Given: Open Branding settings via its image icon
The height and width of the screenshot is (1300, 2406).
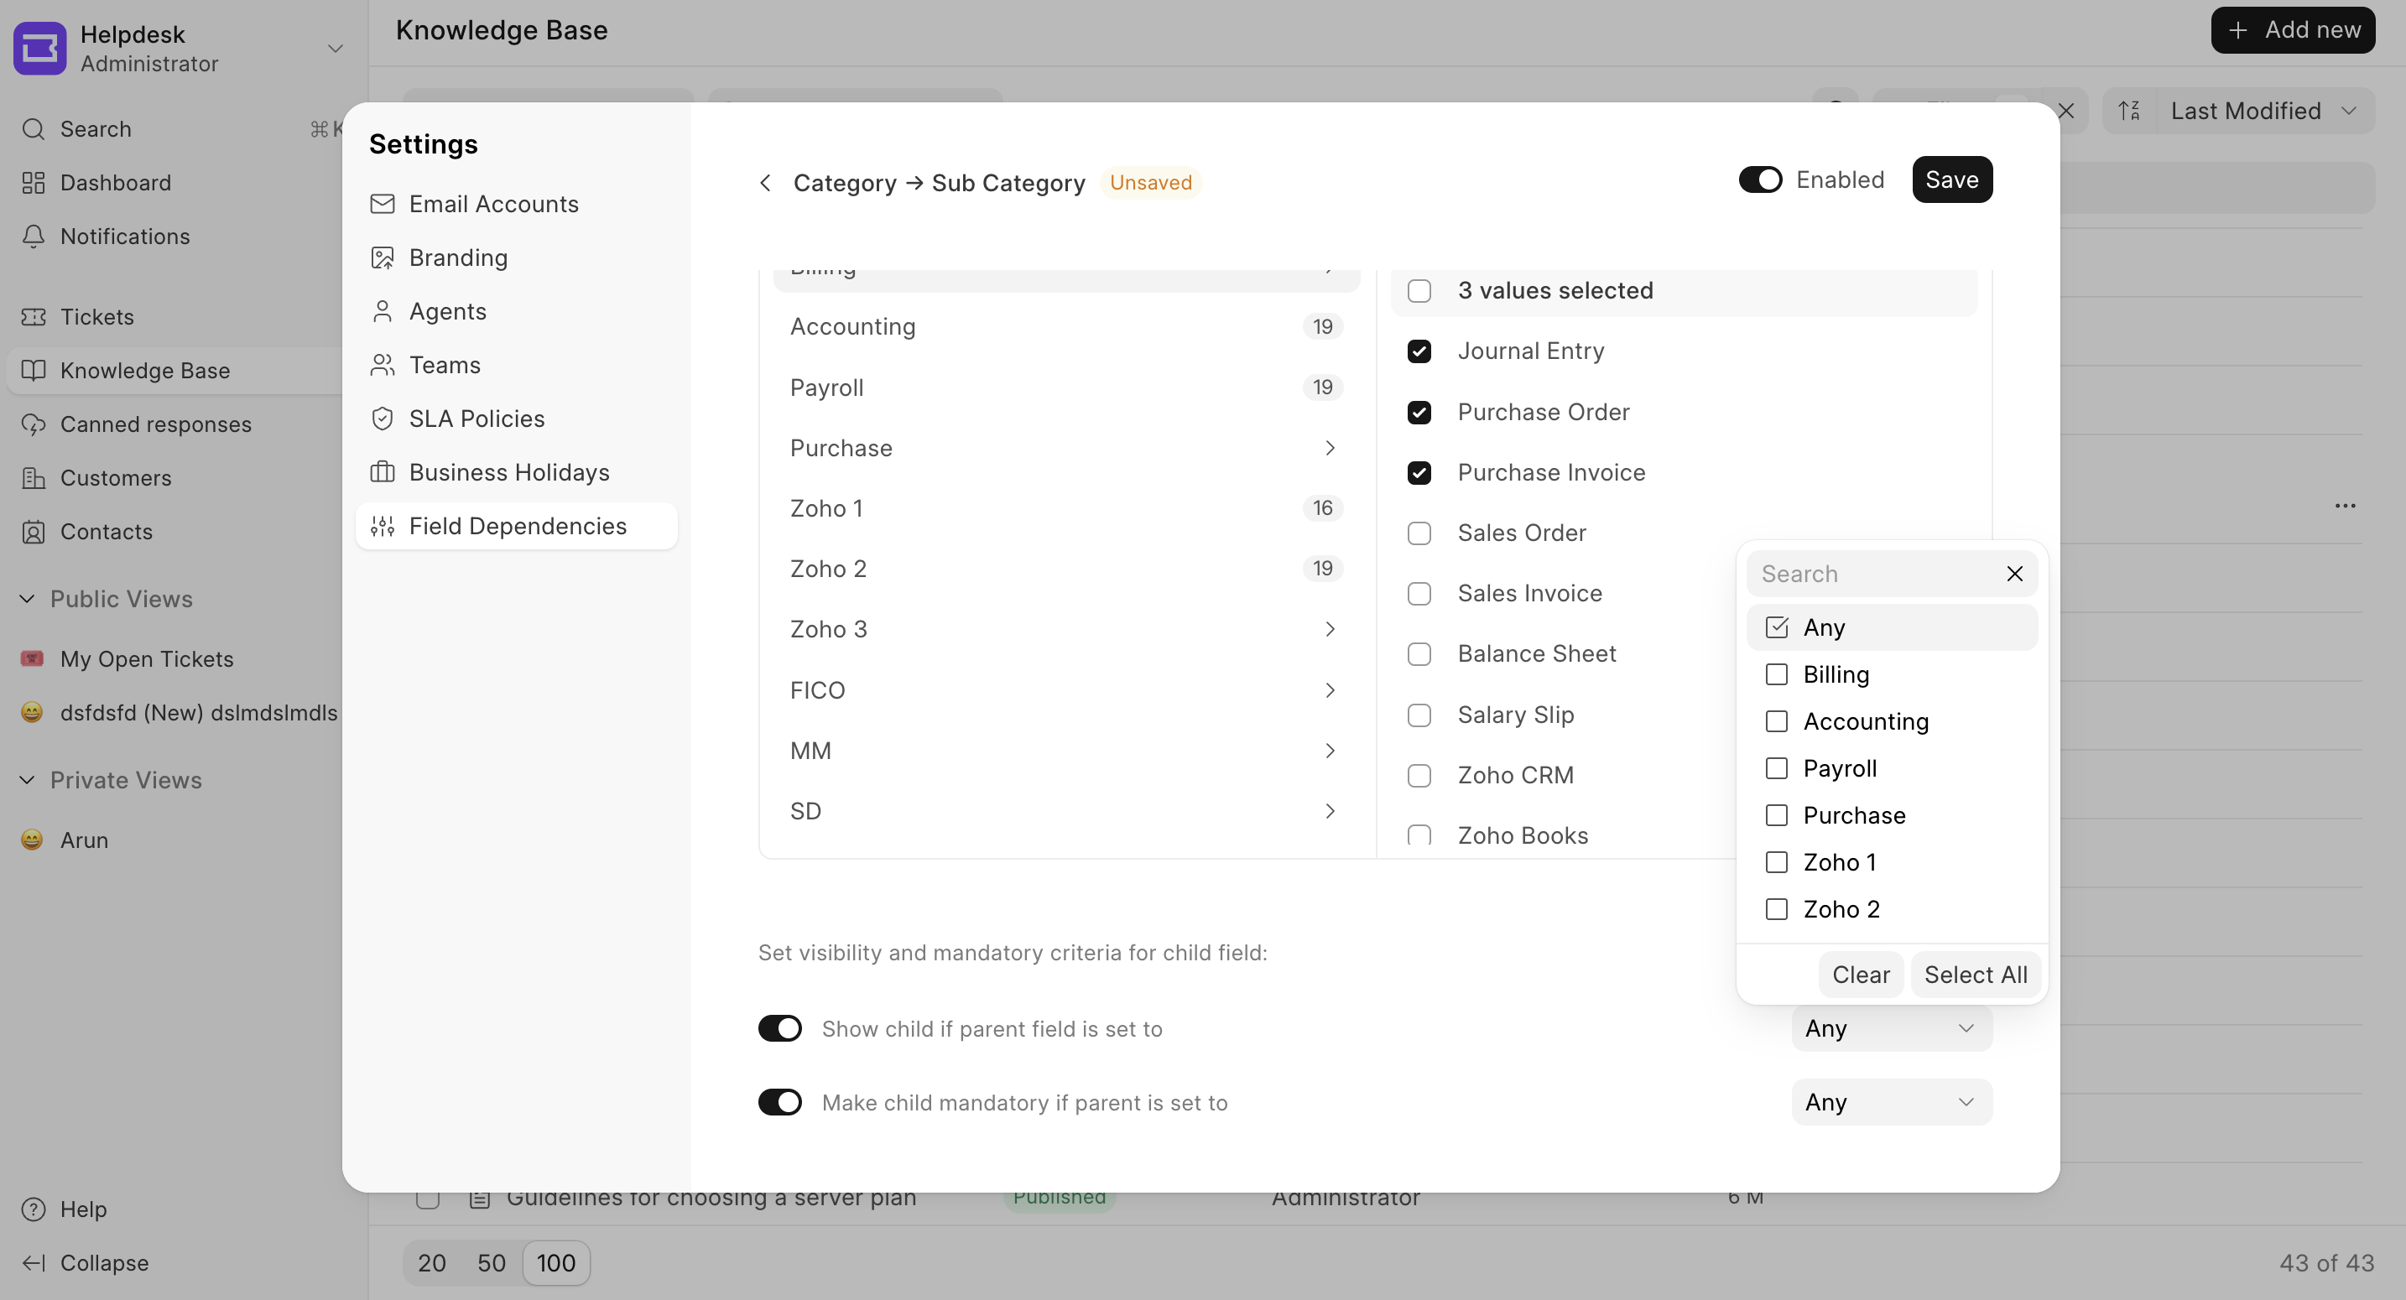Looking at the screenshot, I should coord(382,257).
